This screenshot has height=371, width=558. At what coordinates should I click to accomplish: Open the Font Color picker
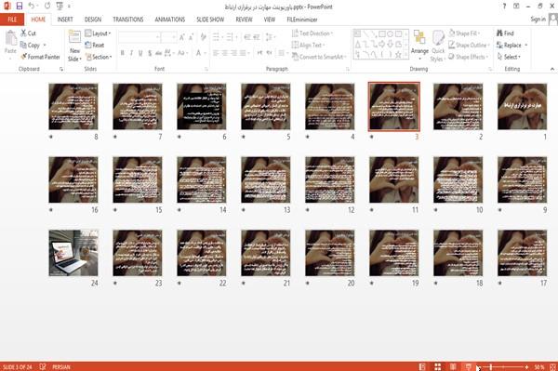201,53
